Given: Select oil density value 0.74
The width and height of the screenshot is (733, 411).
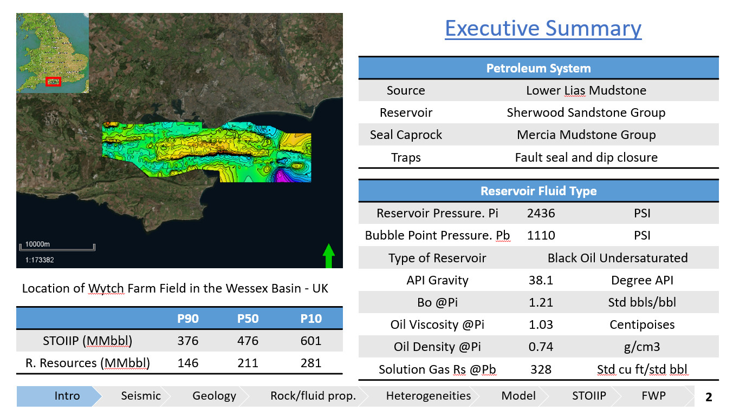Looking at the screenshot, I should point(541,347).
